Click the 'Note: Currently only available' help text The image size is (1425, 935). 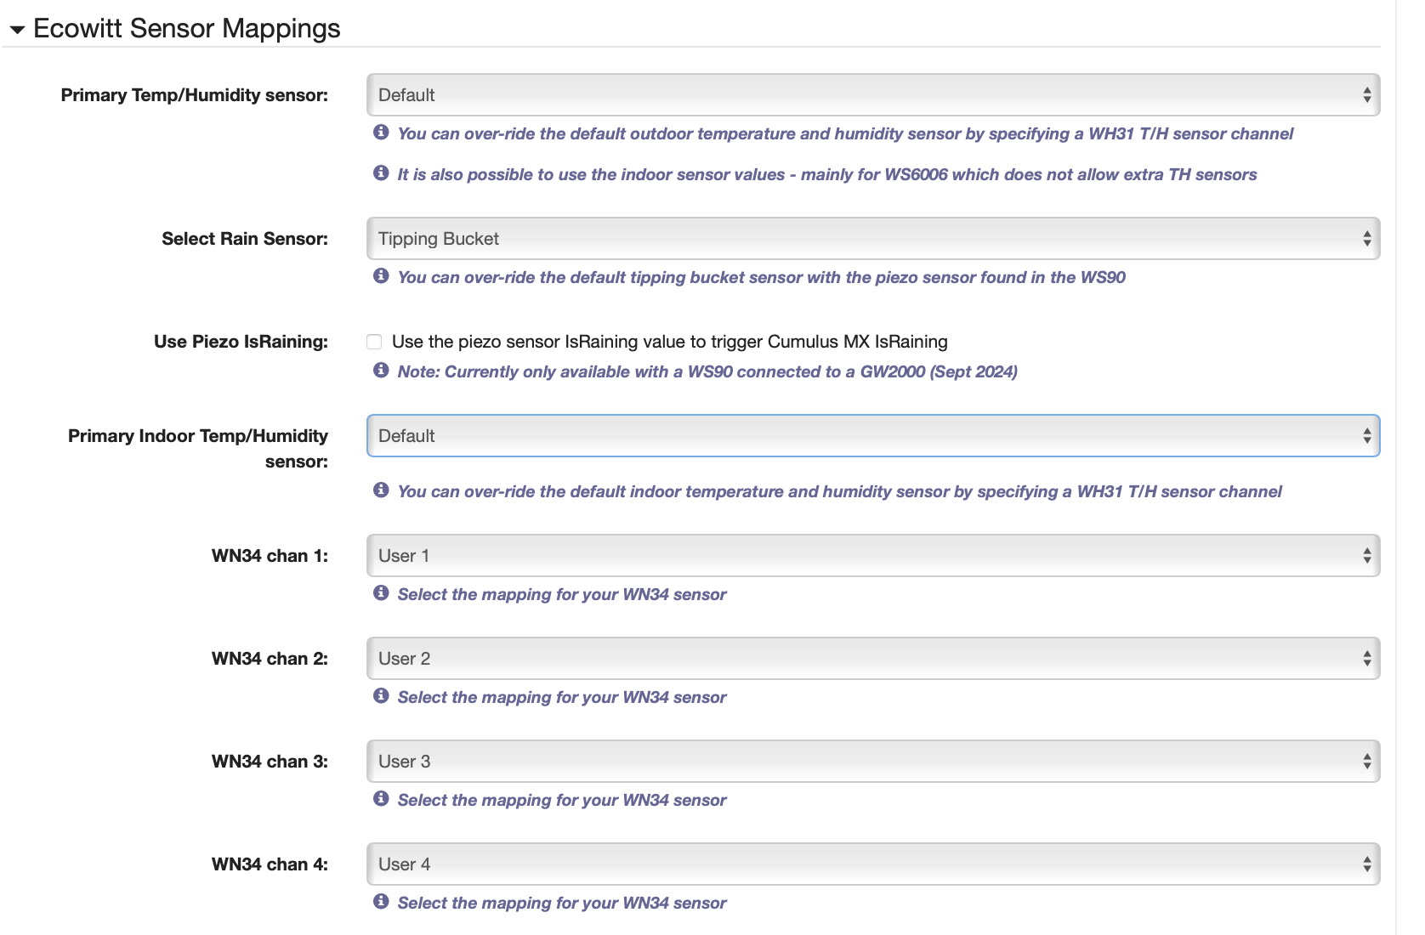click(707, 372)
